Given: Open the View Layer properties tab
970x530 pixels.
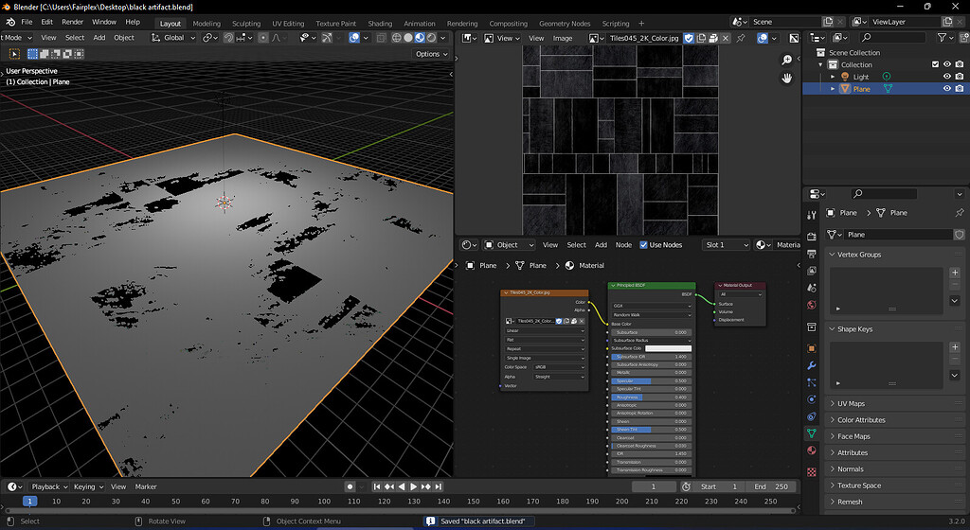Looking at the screenshot, I should point(812,271).
